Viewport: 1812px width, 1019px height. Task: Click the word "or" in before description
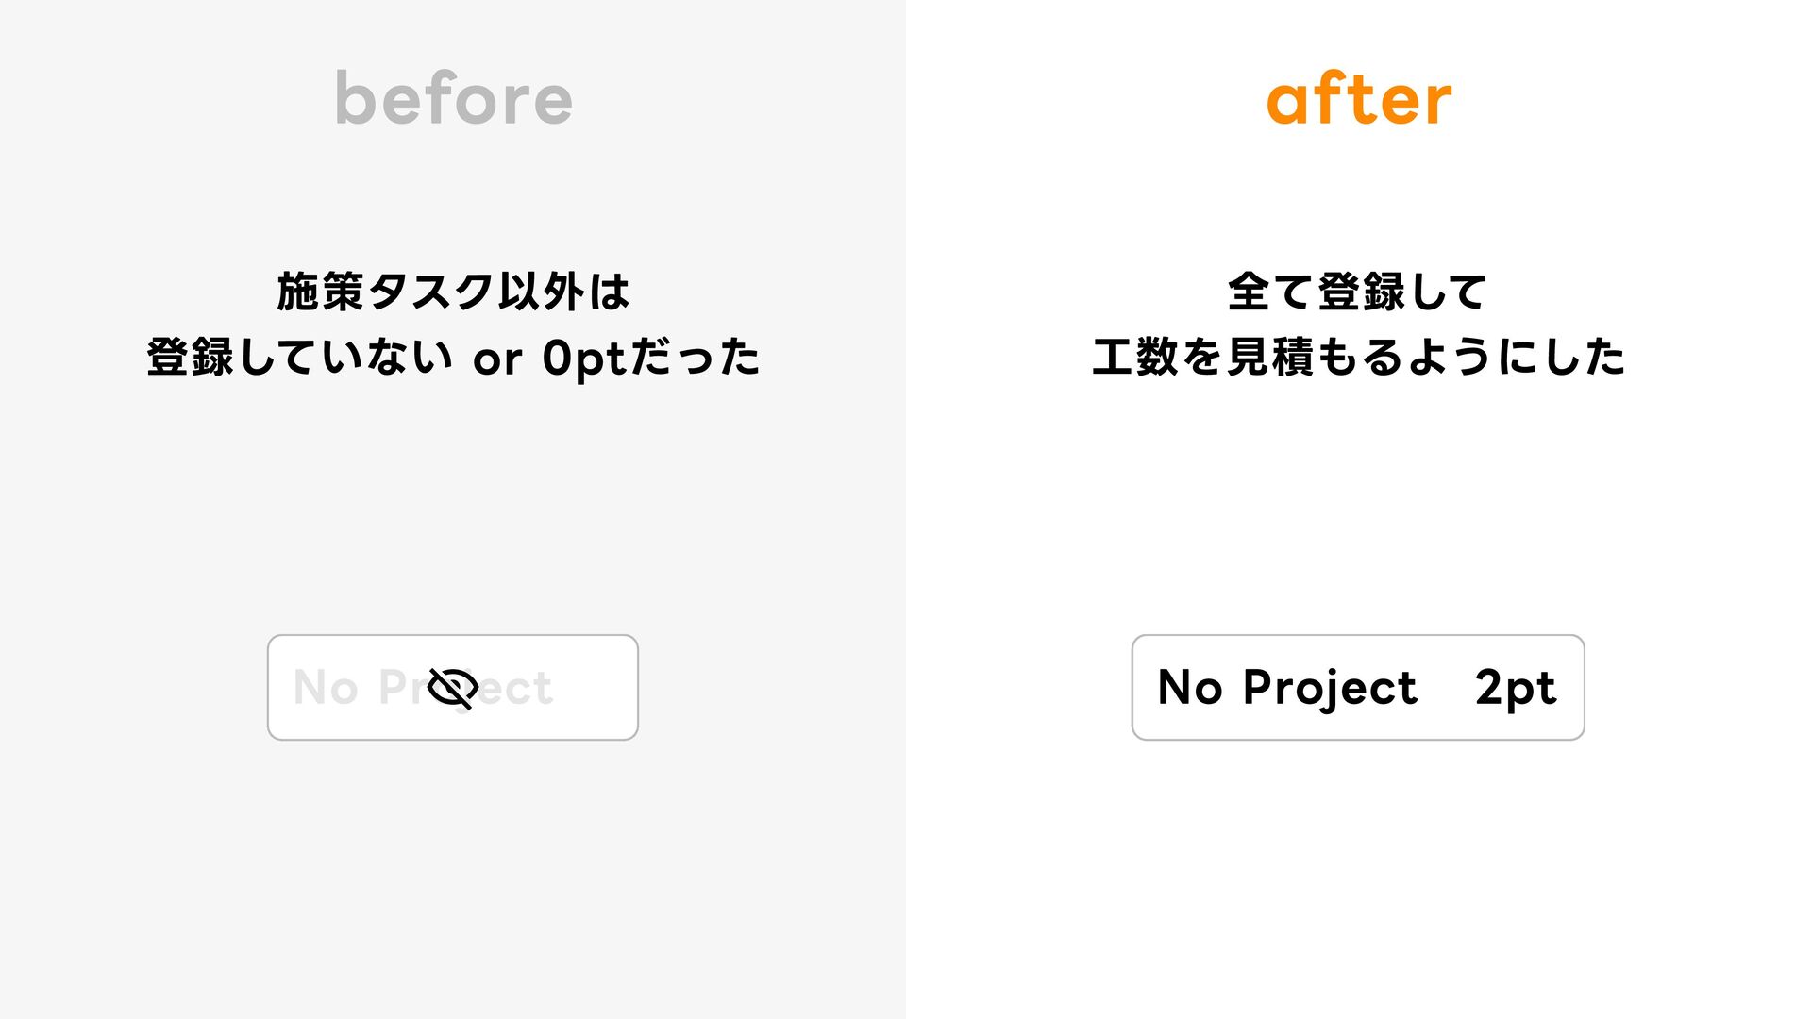[497, 359]
